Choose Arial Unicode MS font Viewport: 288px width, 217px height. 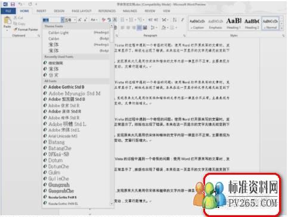tap(76, 136)
